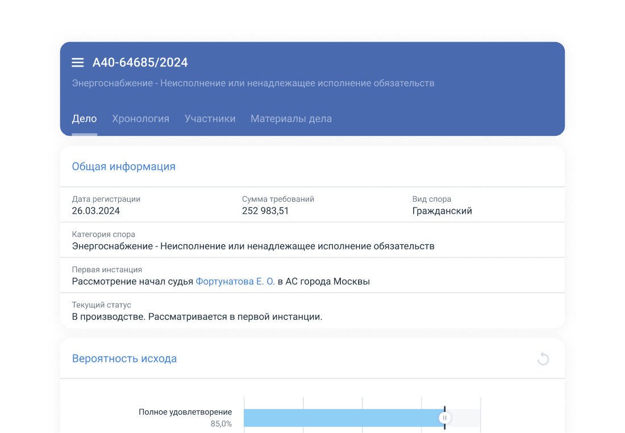Select the Дело tab
The image size is (625, 433).
(x=84, y=119)
